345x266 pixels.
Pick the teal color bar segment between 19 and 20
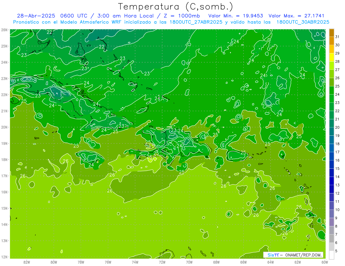coord(332,131)
